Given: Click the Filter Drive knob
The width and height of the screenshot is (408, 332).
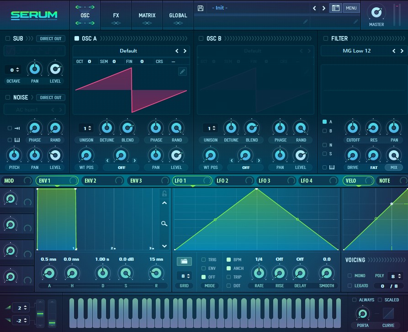Looking at the screenshot, I should pos(353,155).
